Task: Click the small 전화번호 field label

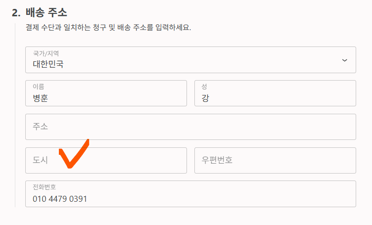Action: (x=45, y=187)
